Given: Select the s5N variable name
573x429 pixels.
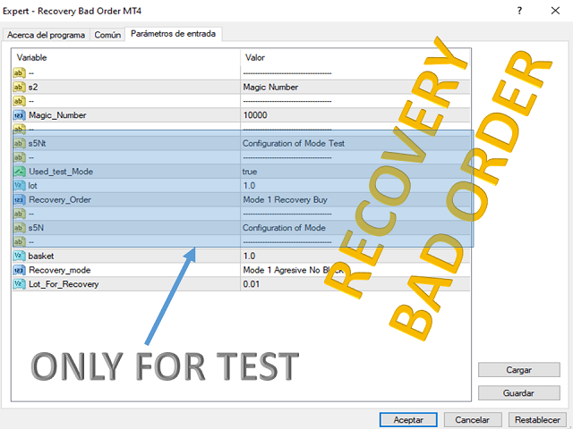Looking at the screenshot, I should (36, 228).
